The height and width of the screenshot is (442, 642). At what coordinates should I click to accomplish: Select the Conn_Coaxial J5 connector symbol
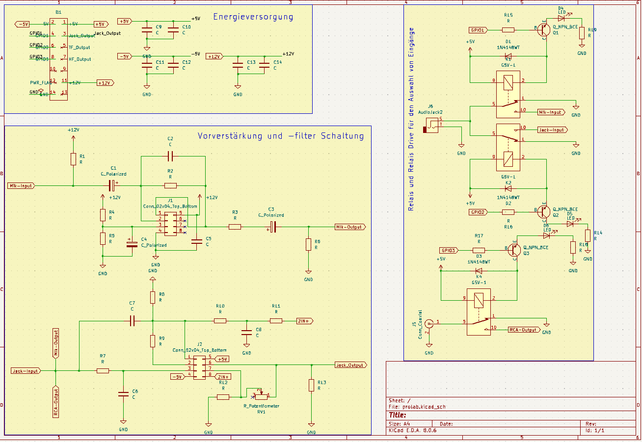point(429,325)
